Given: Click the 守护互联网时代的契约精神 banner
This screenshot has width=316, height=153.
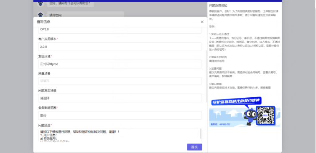Looking at the screenshot, I should point(236,101).
